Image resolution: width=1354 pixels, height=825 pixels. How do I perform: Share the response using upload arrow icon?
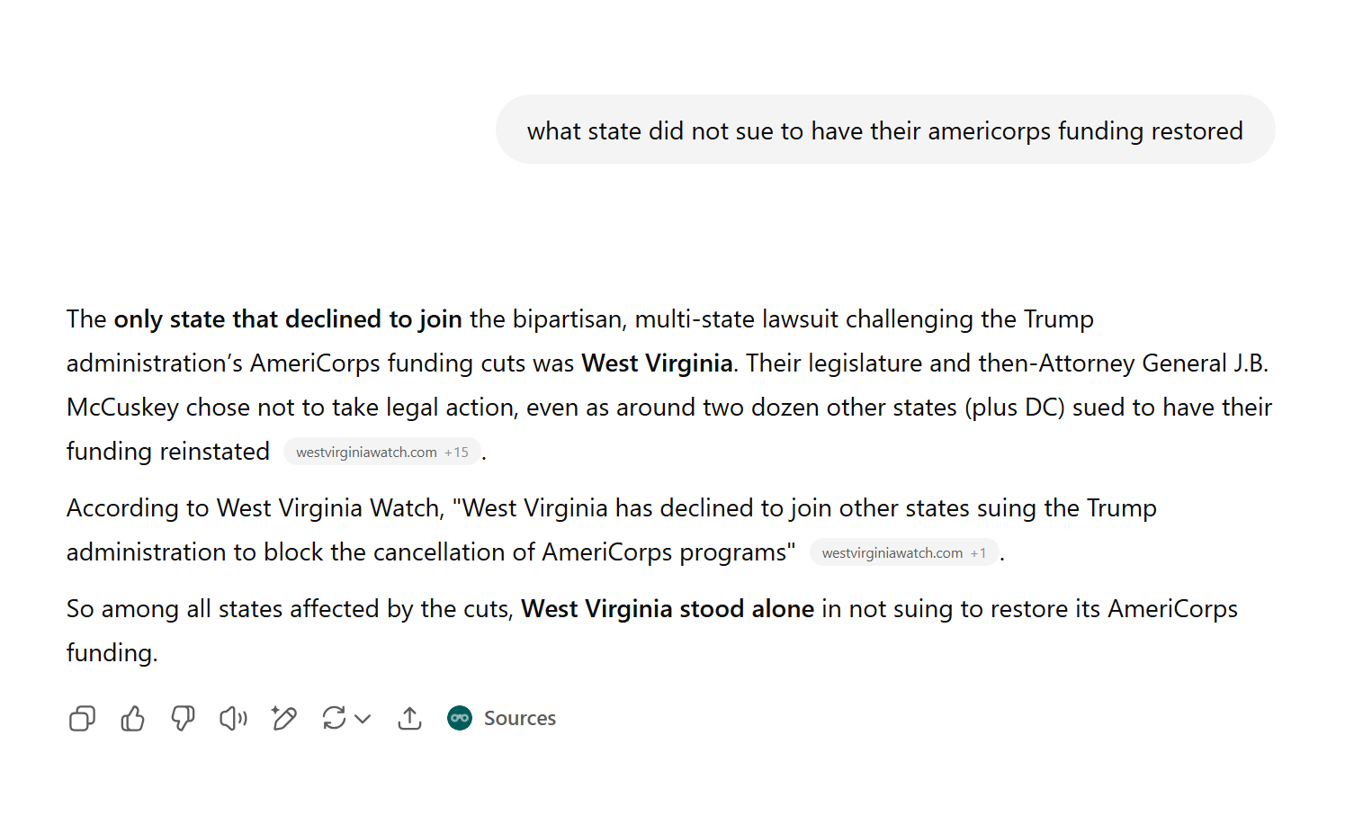tap(409, 718)
